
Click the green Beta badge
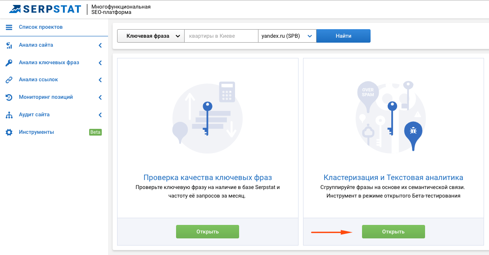tap(95, 132)
